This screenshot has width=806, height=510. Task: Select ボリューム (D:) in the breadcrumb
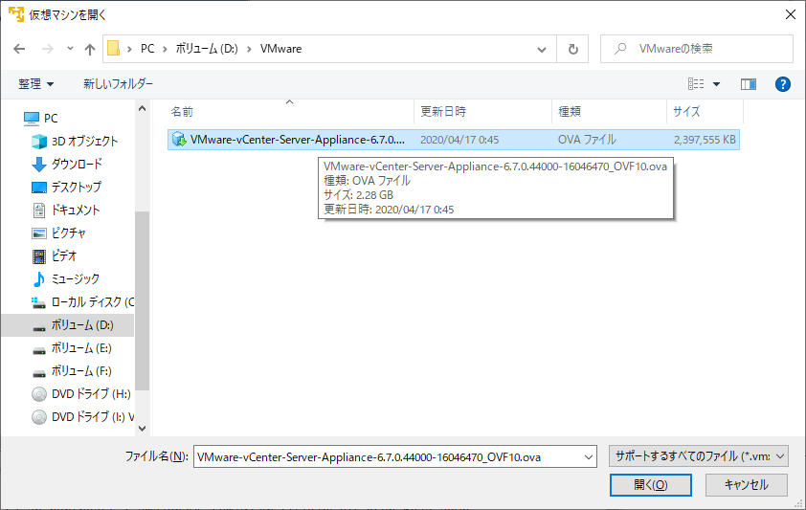pyautogui.click(x=207, y=48)
